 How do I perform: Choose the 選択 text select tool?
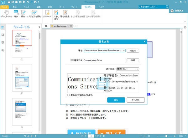[x=16, y=14]
